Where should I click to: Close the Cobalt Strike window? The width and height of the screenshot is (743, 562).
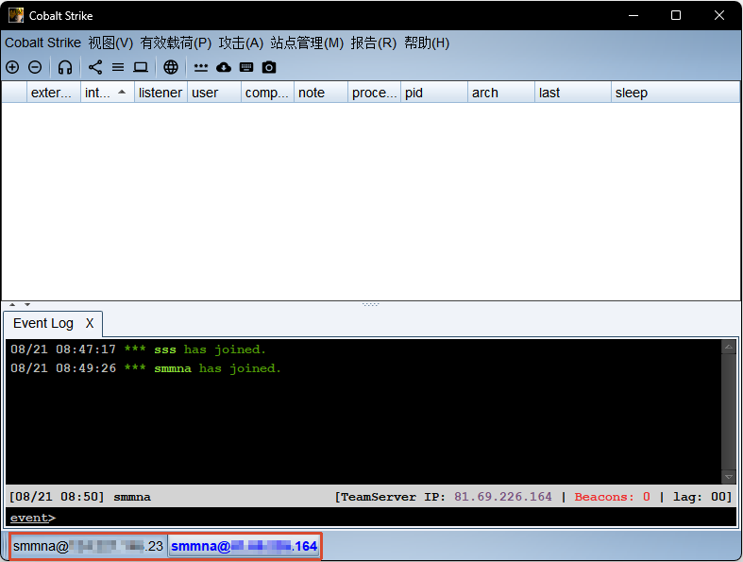719,15
